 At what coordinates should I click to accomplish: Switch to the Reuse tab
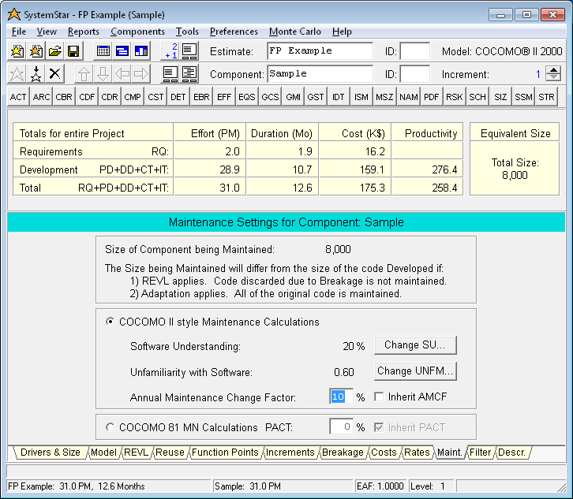click(170, 452)
